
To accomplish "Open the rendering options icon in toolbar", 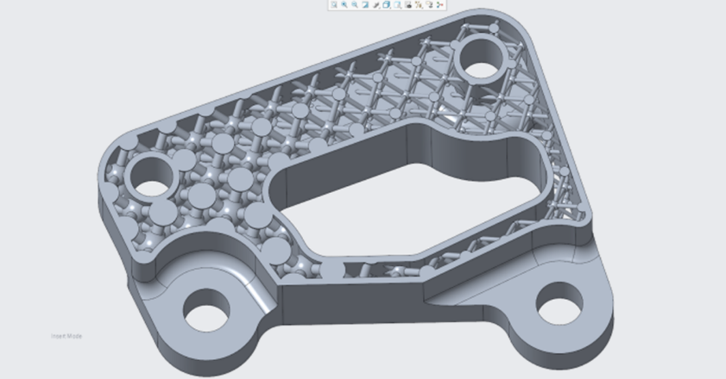I will [376, 5].
